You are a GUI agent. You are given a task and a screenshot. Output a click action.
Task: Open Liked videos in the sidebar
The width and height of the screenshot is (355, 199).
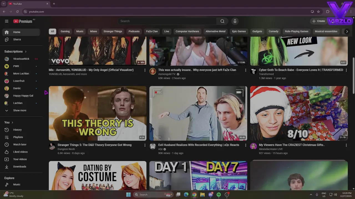pyautogui.click(x=21, y=152)
